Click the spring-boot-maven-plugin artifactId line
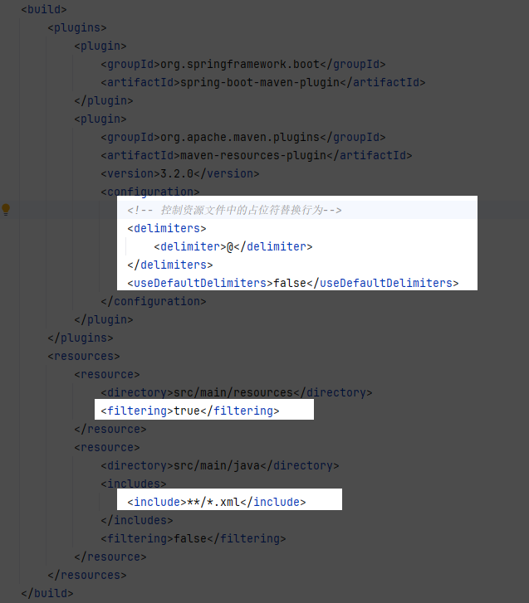This screenshot has width=529, height=603. [263, 82]
